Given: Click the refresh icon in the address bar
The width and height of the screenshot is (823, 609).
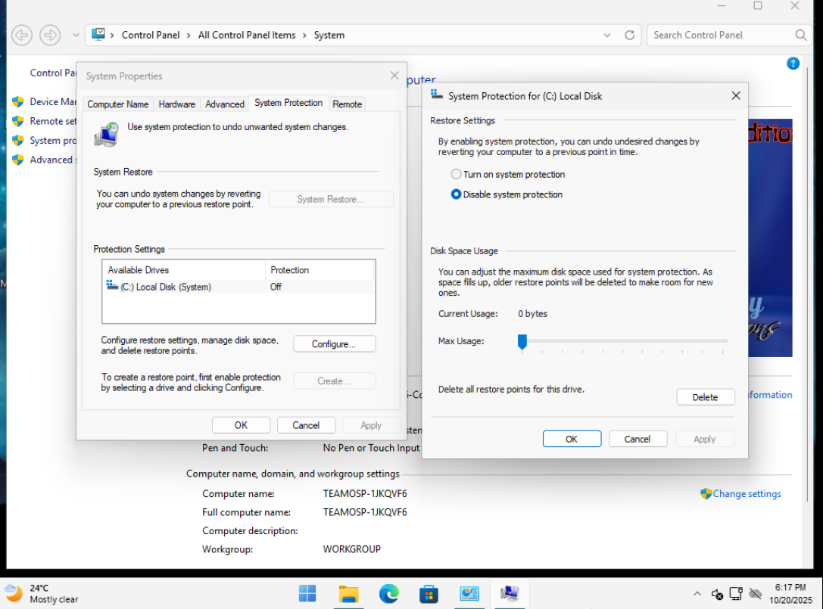Looking at the screenshot, I should tap(629, 35).
